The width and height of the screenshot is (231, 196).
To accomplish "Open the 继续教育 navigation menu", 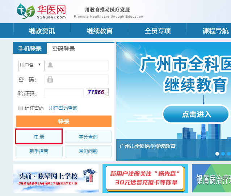I will coord(100,31).
